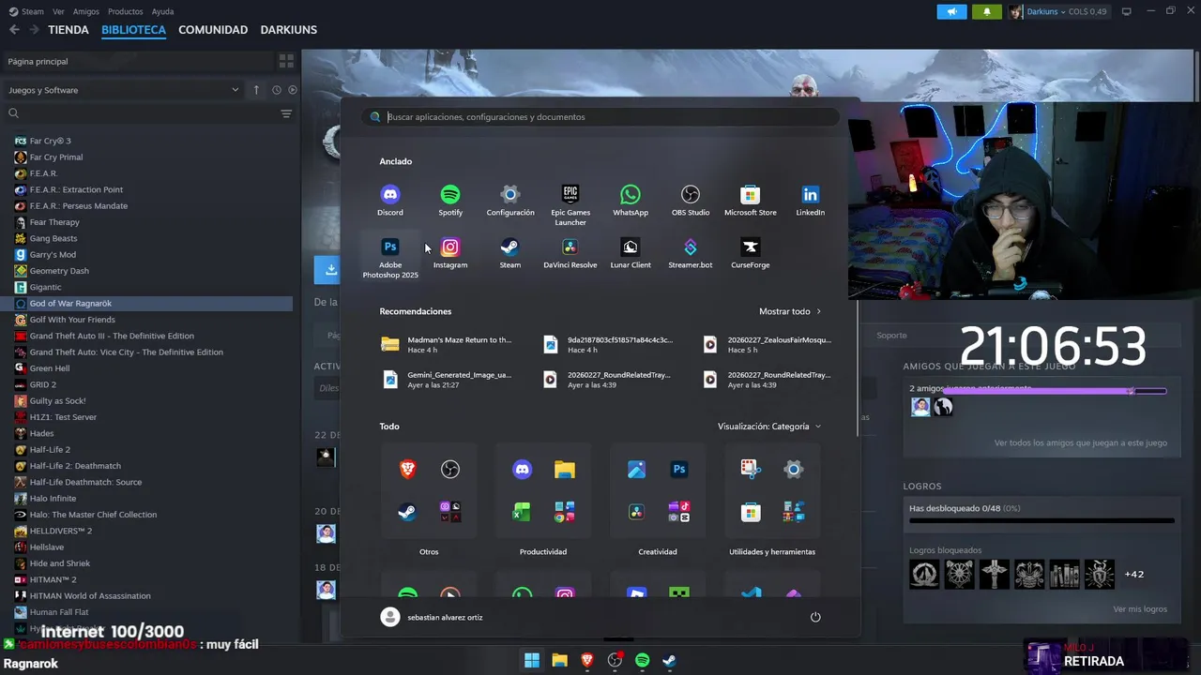The height and width of the screenshot is (675, 1201).
Task: Open the Productos menu
Action: (125, 11)
